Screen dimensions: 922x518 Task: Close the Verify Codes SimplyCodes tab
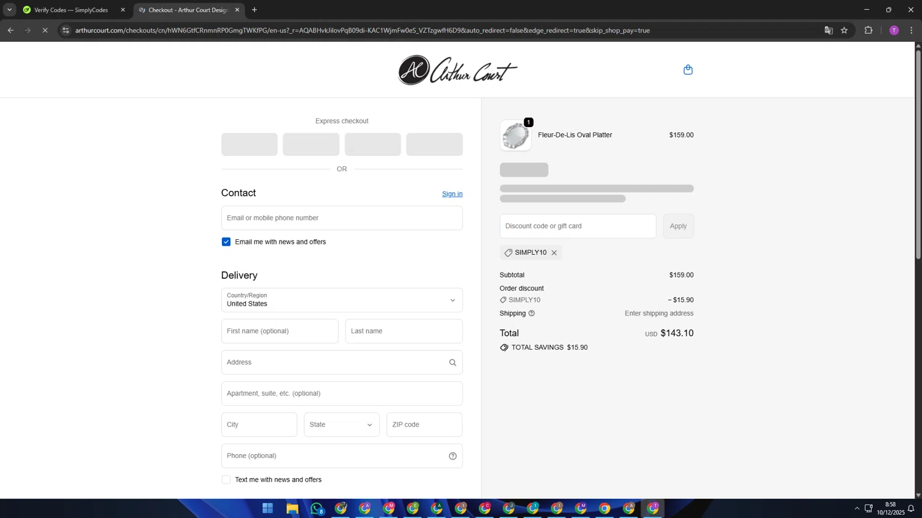123,10
